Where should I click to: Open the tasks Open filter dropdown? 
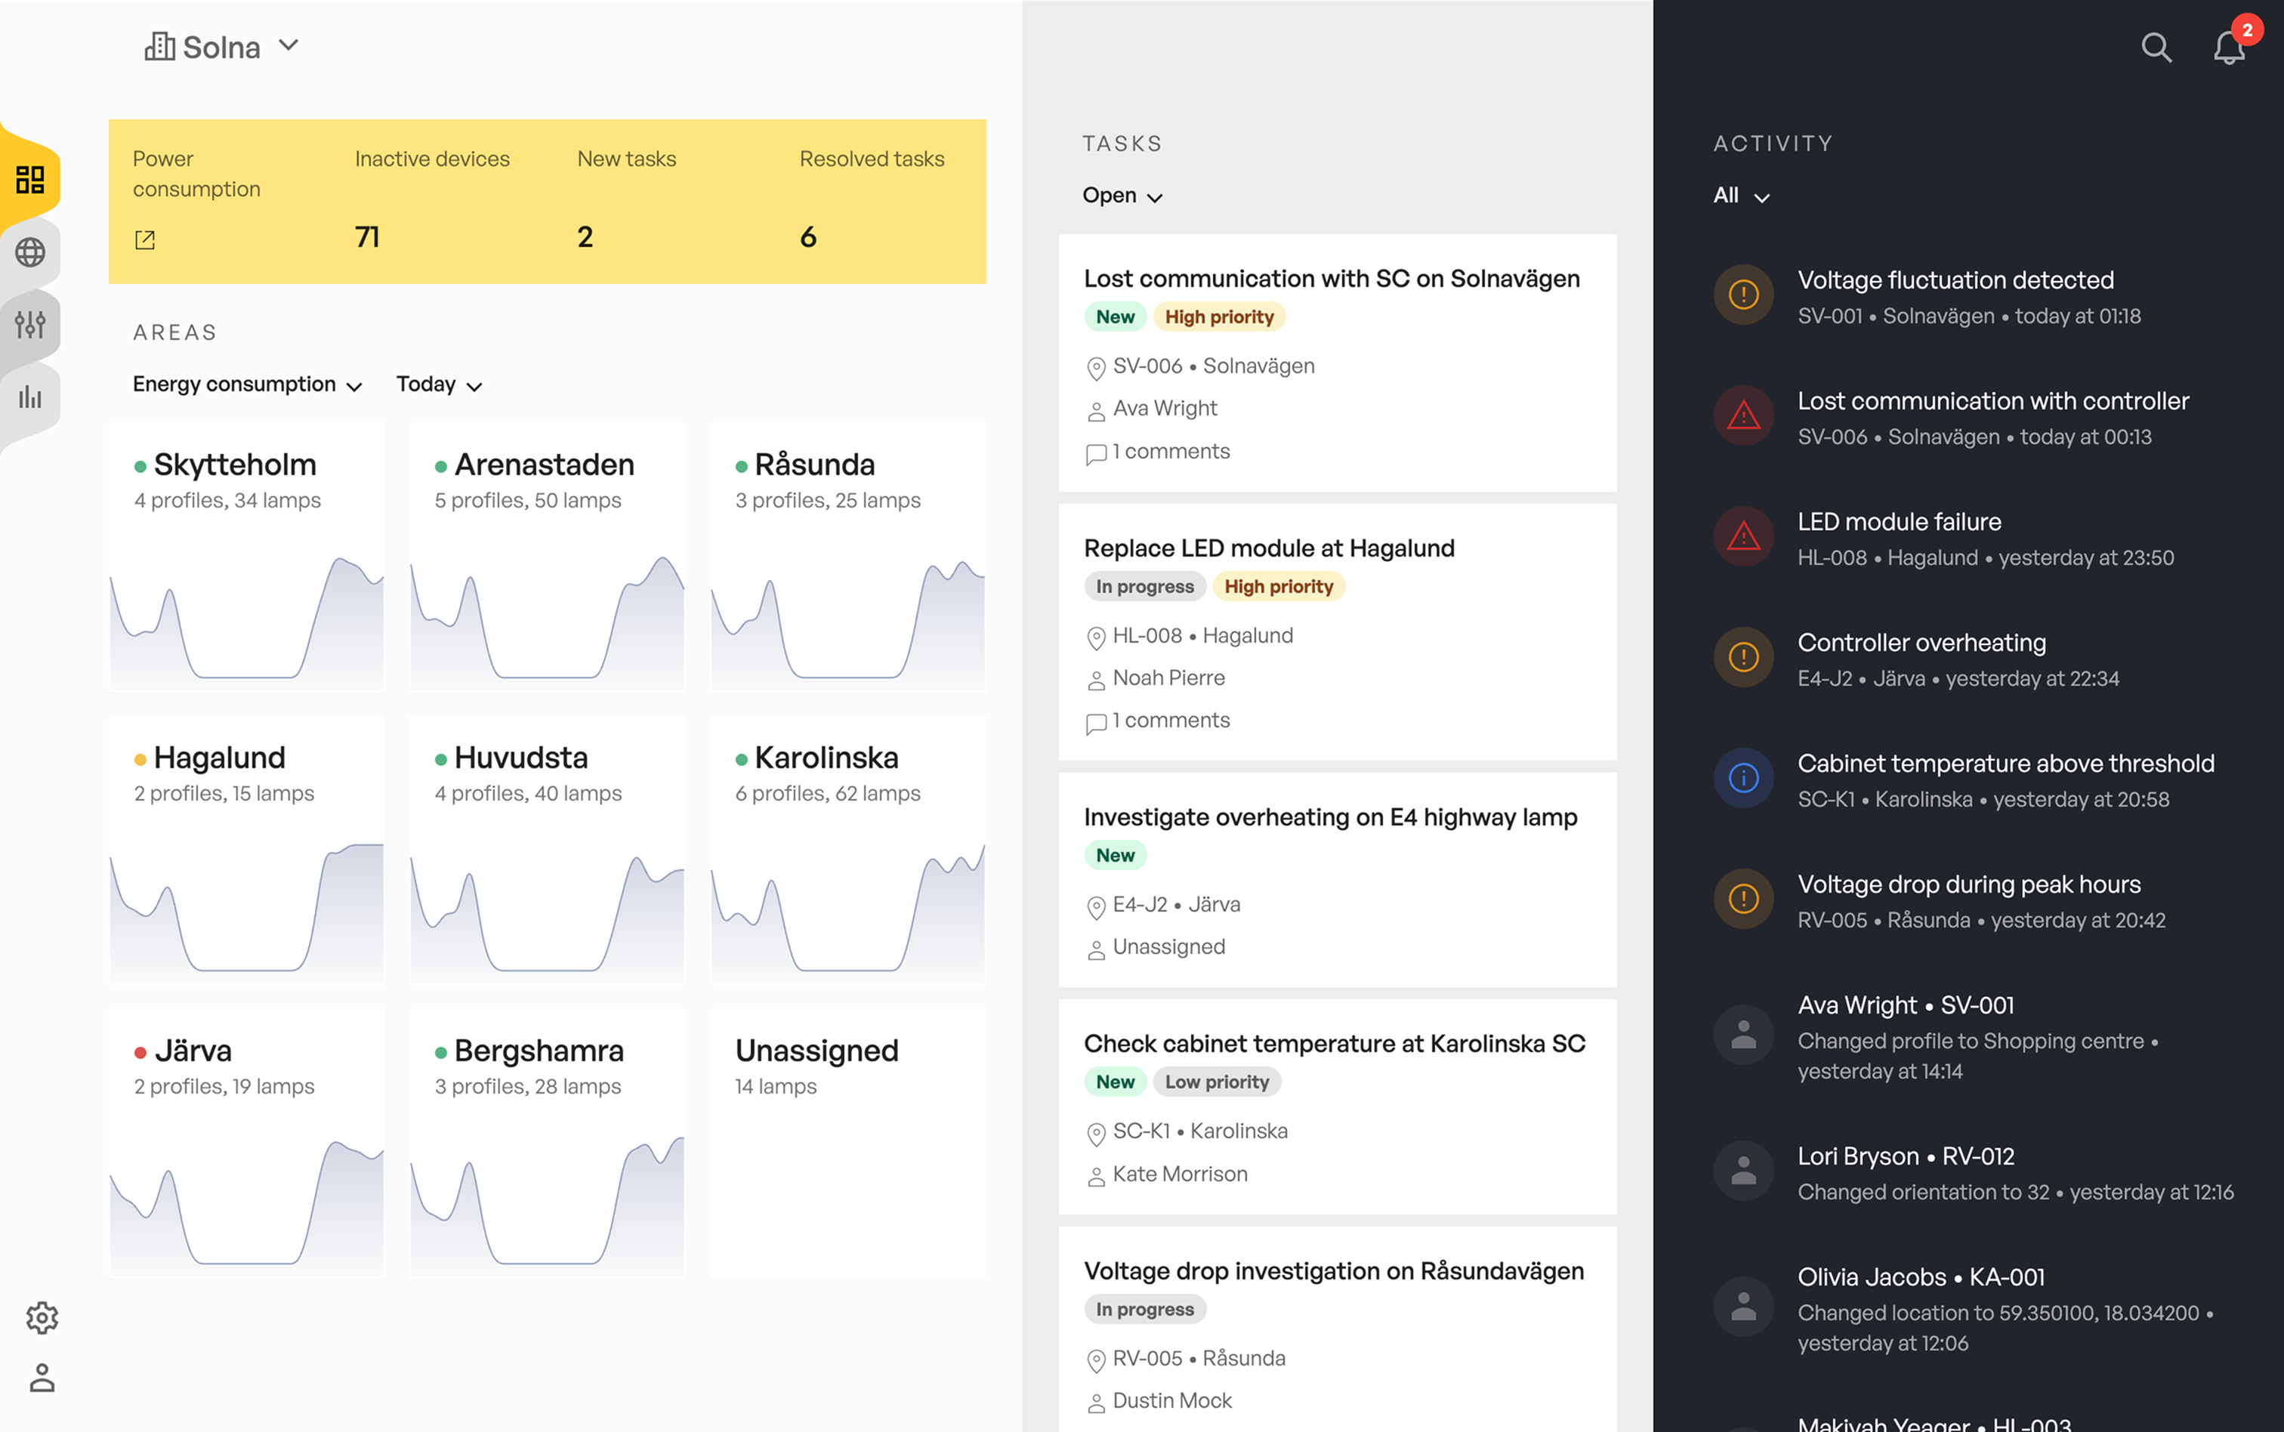tap(1122, 196)
